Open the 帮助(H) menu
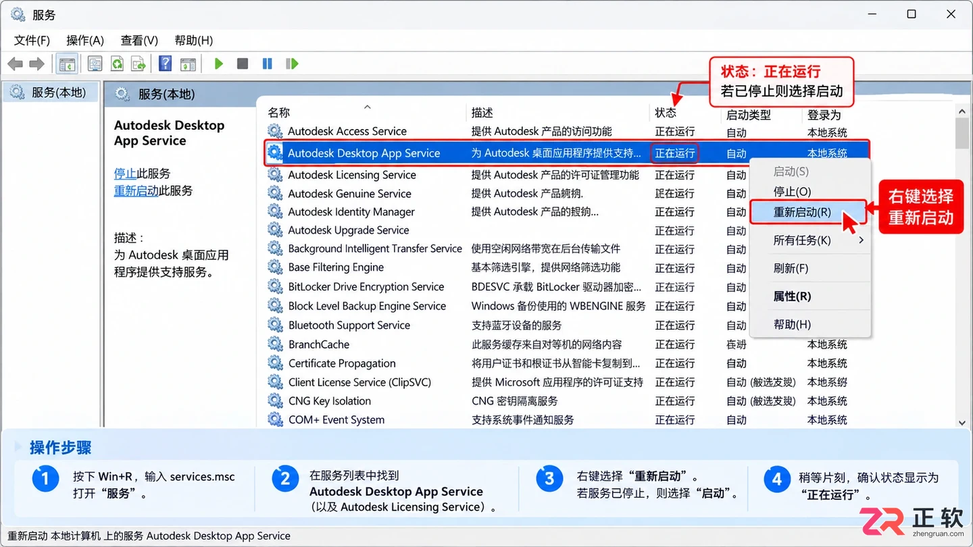973x547 pixels. (x=194, y=41)
